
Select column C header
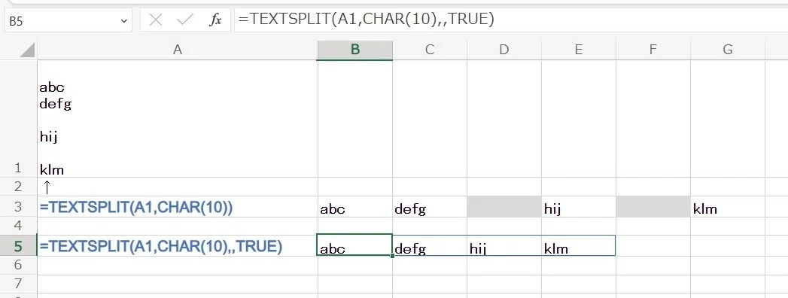429,49
